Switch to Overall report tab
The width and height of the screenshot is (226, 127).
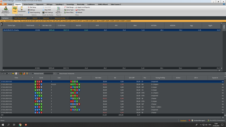pyautogui.click(x=35, y=18)
